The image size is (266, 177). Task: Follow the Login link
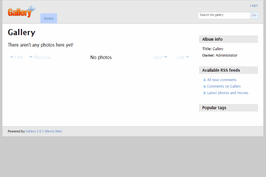(x=254, y=6)
